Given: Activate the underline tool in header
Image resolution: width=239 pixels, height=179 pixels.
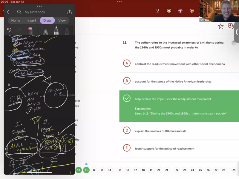Looking at the screenshot, I should coord(157,11).
